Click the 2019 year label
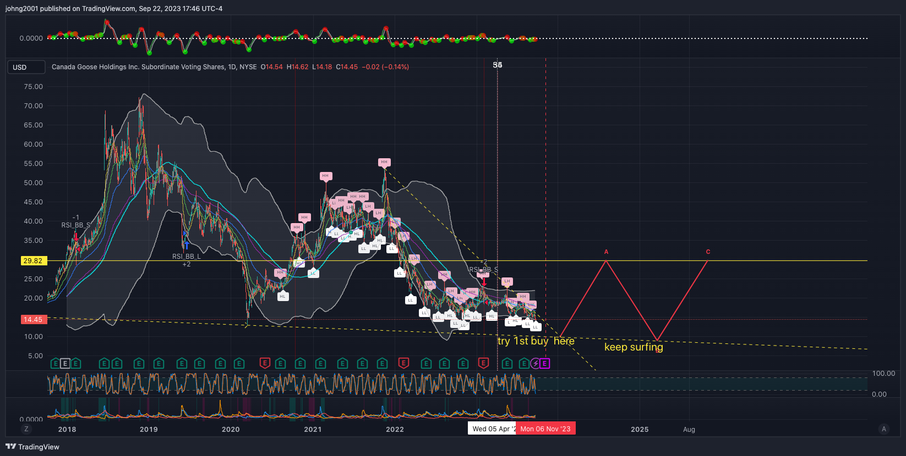Viewport: 906px width, 456px height. 149,430
